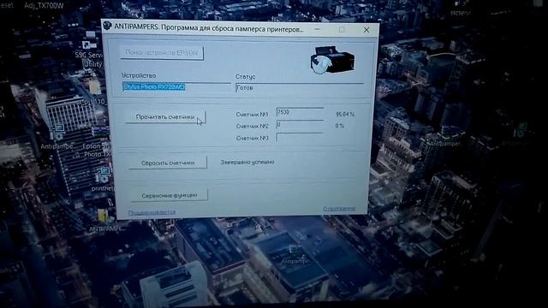Select the sscserve desktop item
The image size is (548, 308).
pos(461,9)
